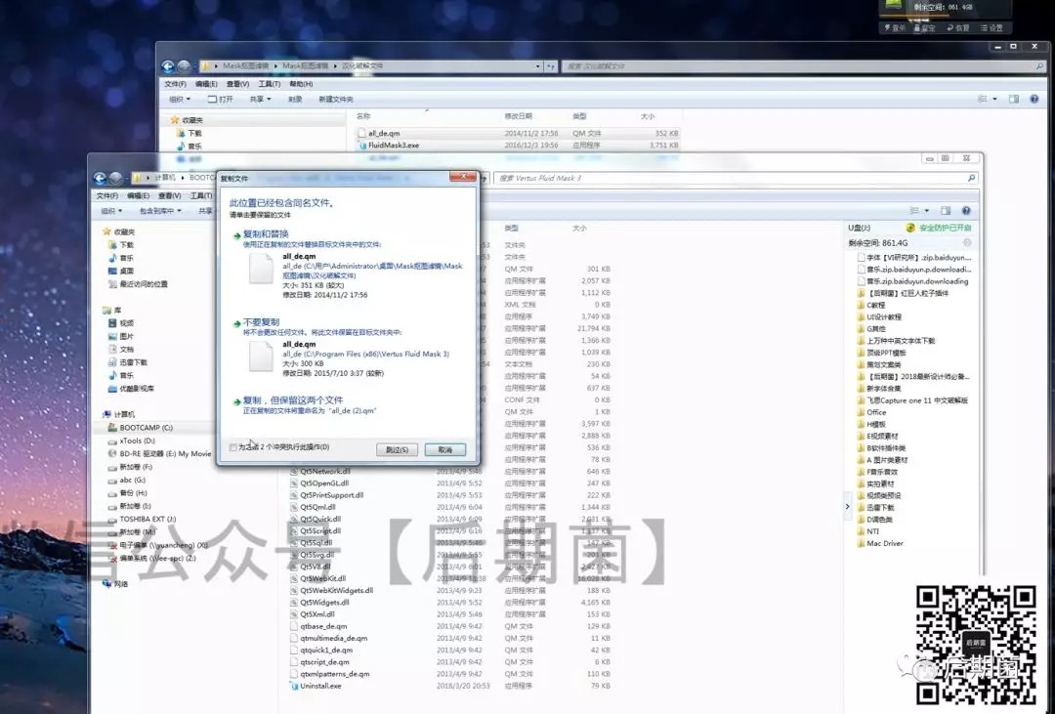Open 飞思Capture one 11 中文破解版 folder
Image resolution: width=1055 pixels, height=714 pixels.
point(916,399)
